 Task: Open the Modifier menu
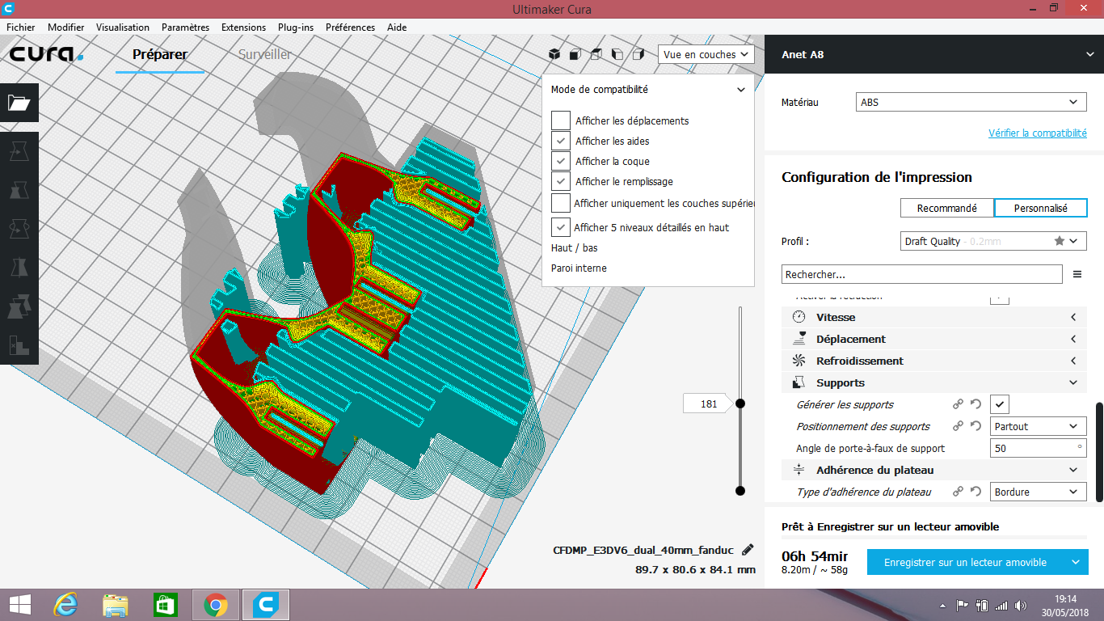(x=66, y=27)
